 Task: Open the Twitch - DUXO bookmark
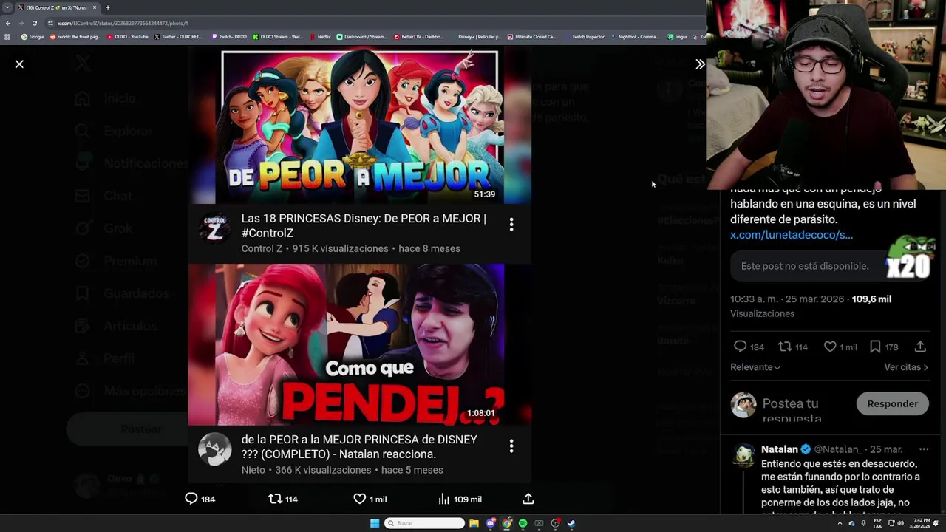[229, 36]
